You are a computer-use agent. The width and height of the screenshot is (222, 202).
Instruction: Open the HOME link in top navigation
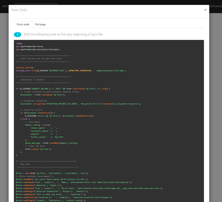(5, 6)
